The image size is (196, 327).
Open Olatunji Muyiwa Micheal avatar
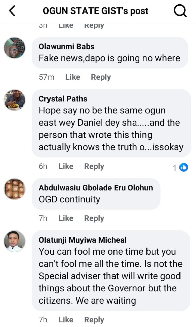[15, 241]
